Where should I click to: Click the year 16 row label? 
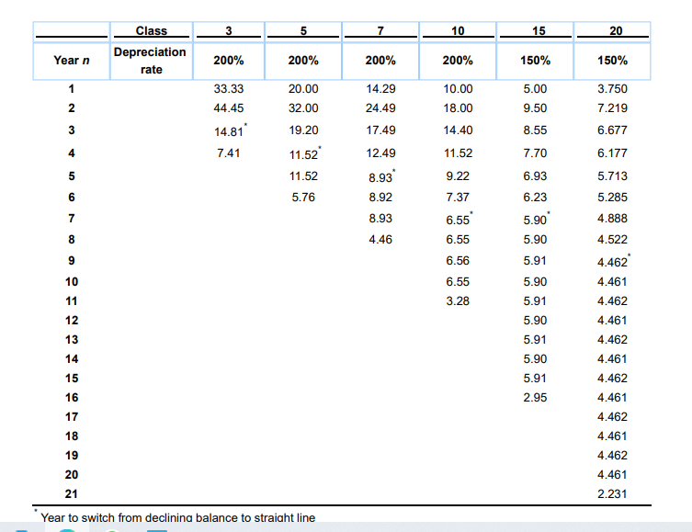click(72, 398)
